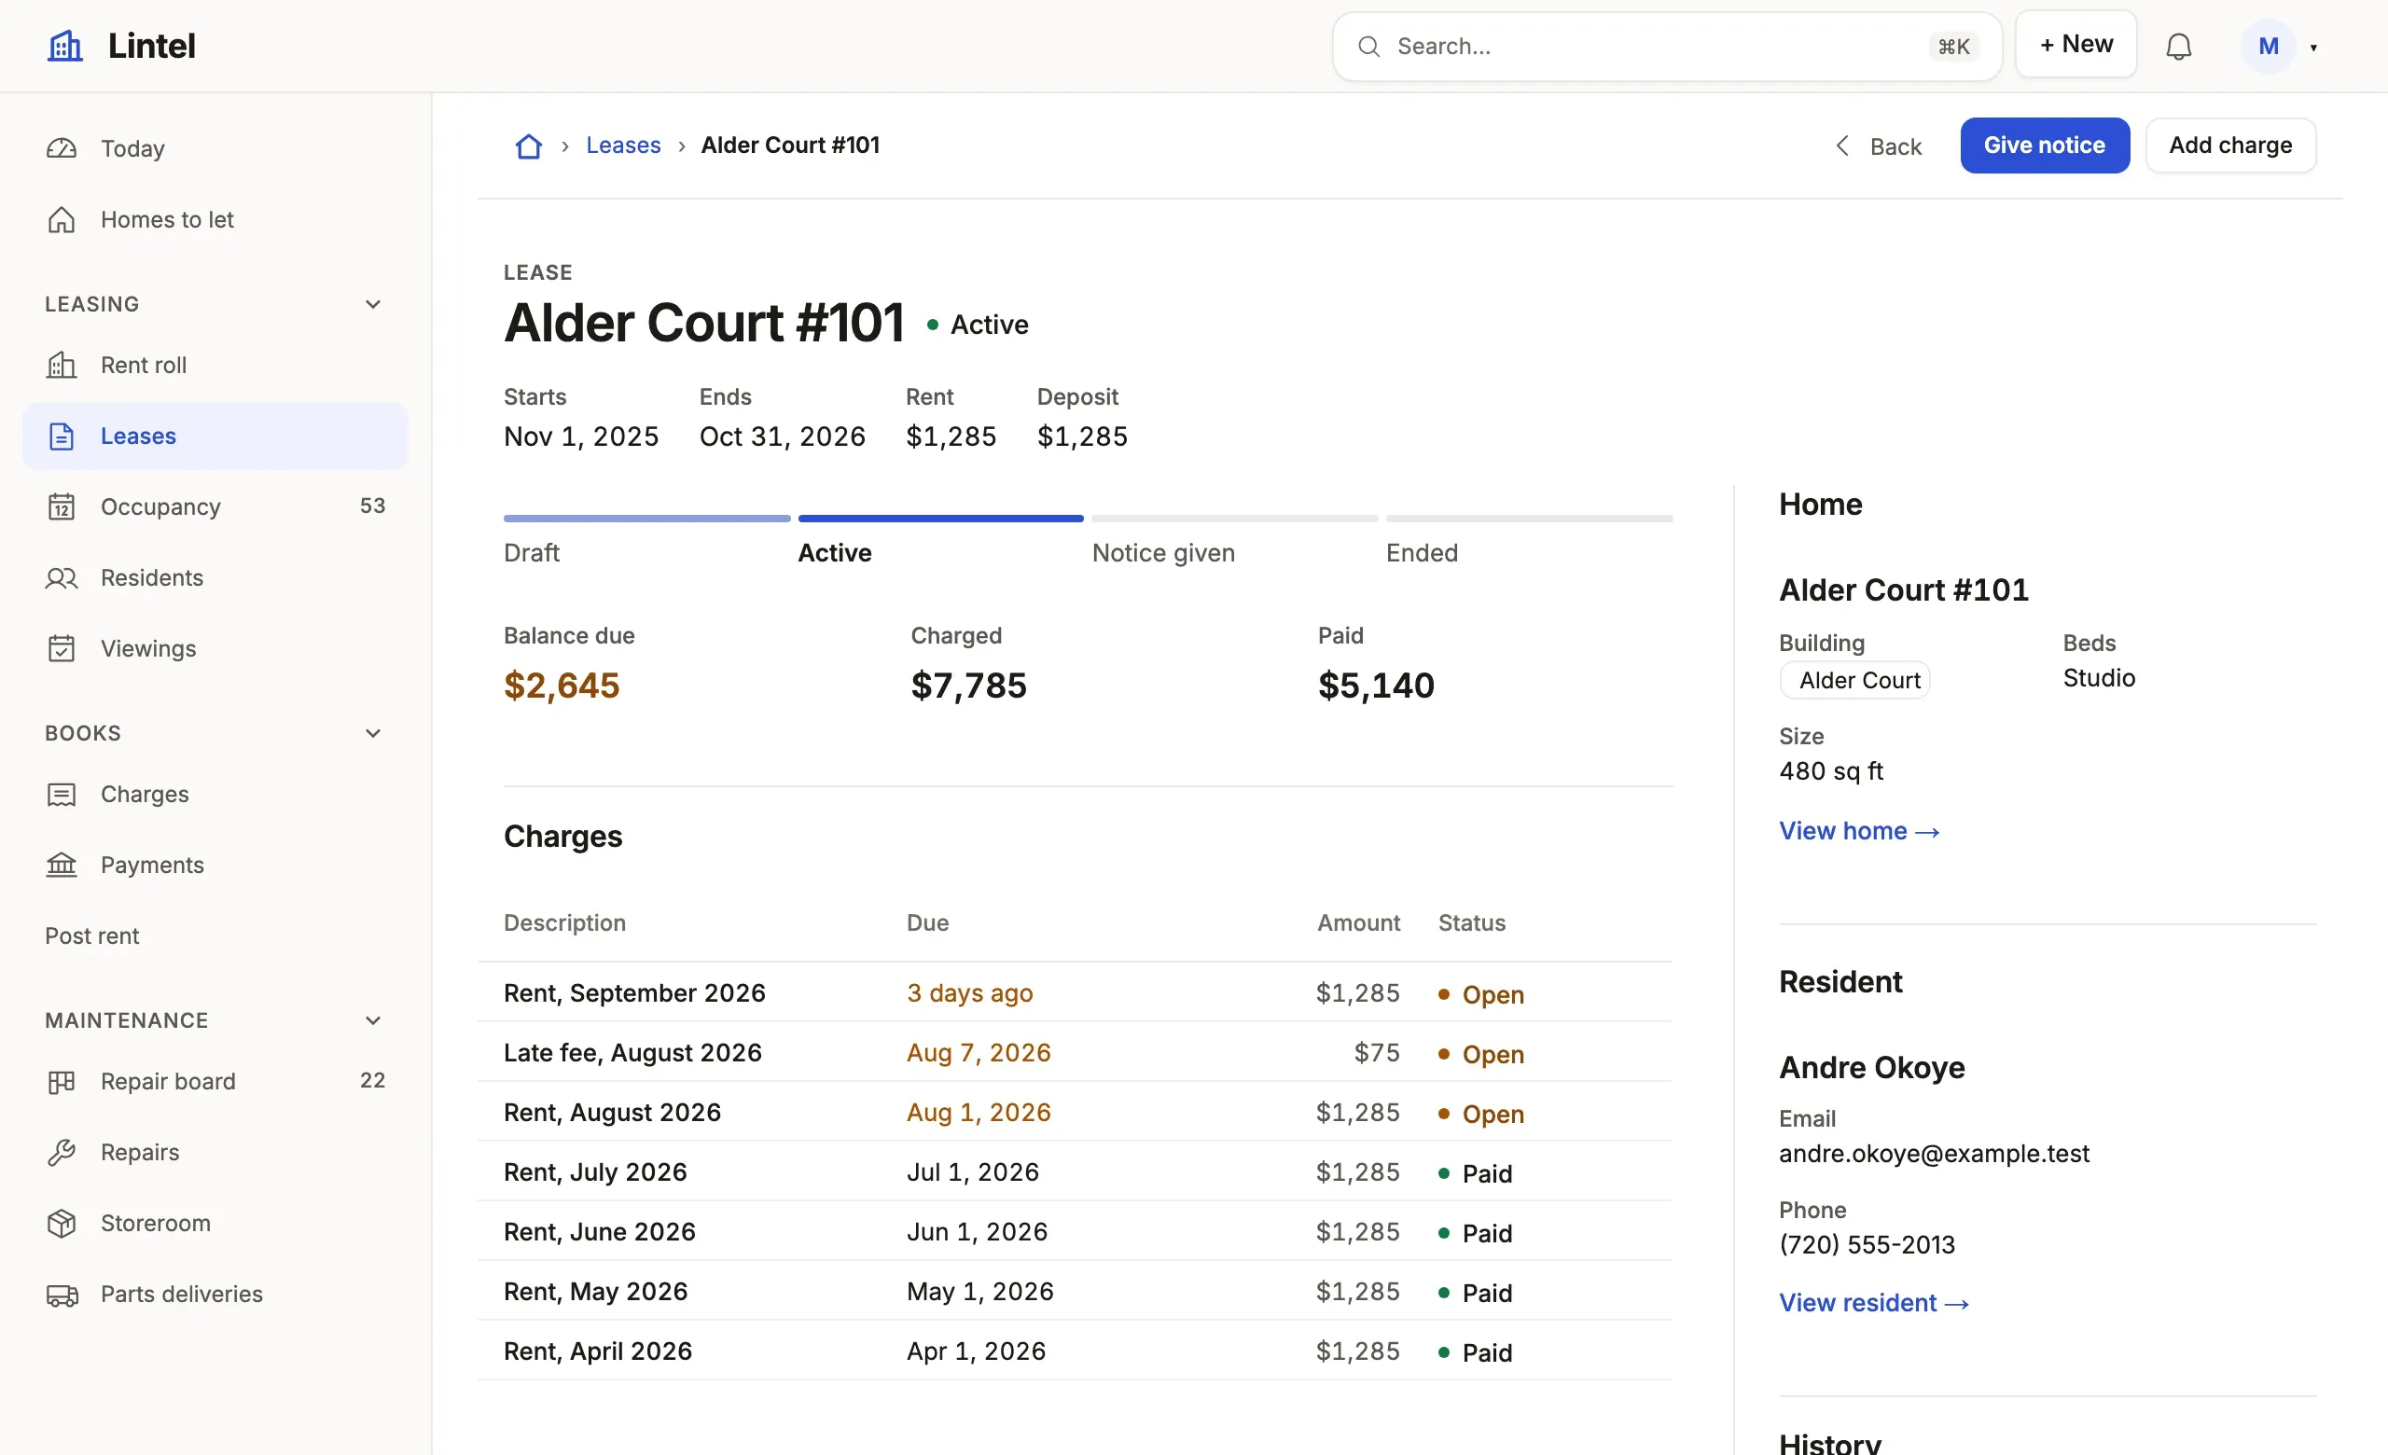Open Payments in Books section
The width and height of the screenshot is (2388, 1455).
[215, 865]
